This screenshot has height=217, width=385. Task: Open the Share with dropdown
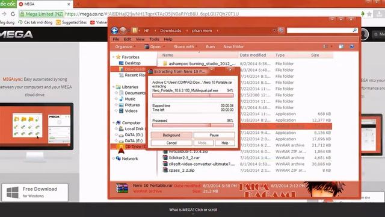[x=185, y=46]
